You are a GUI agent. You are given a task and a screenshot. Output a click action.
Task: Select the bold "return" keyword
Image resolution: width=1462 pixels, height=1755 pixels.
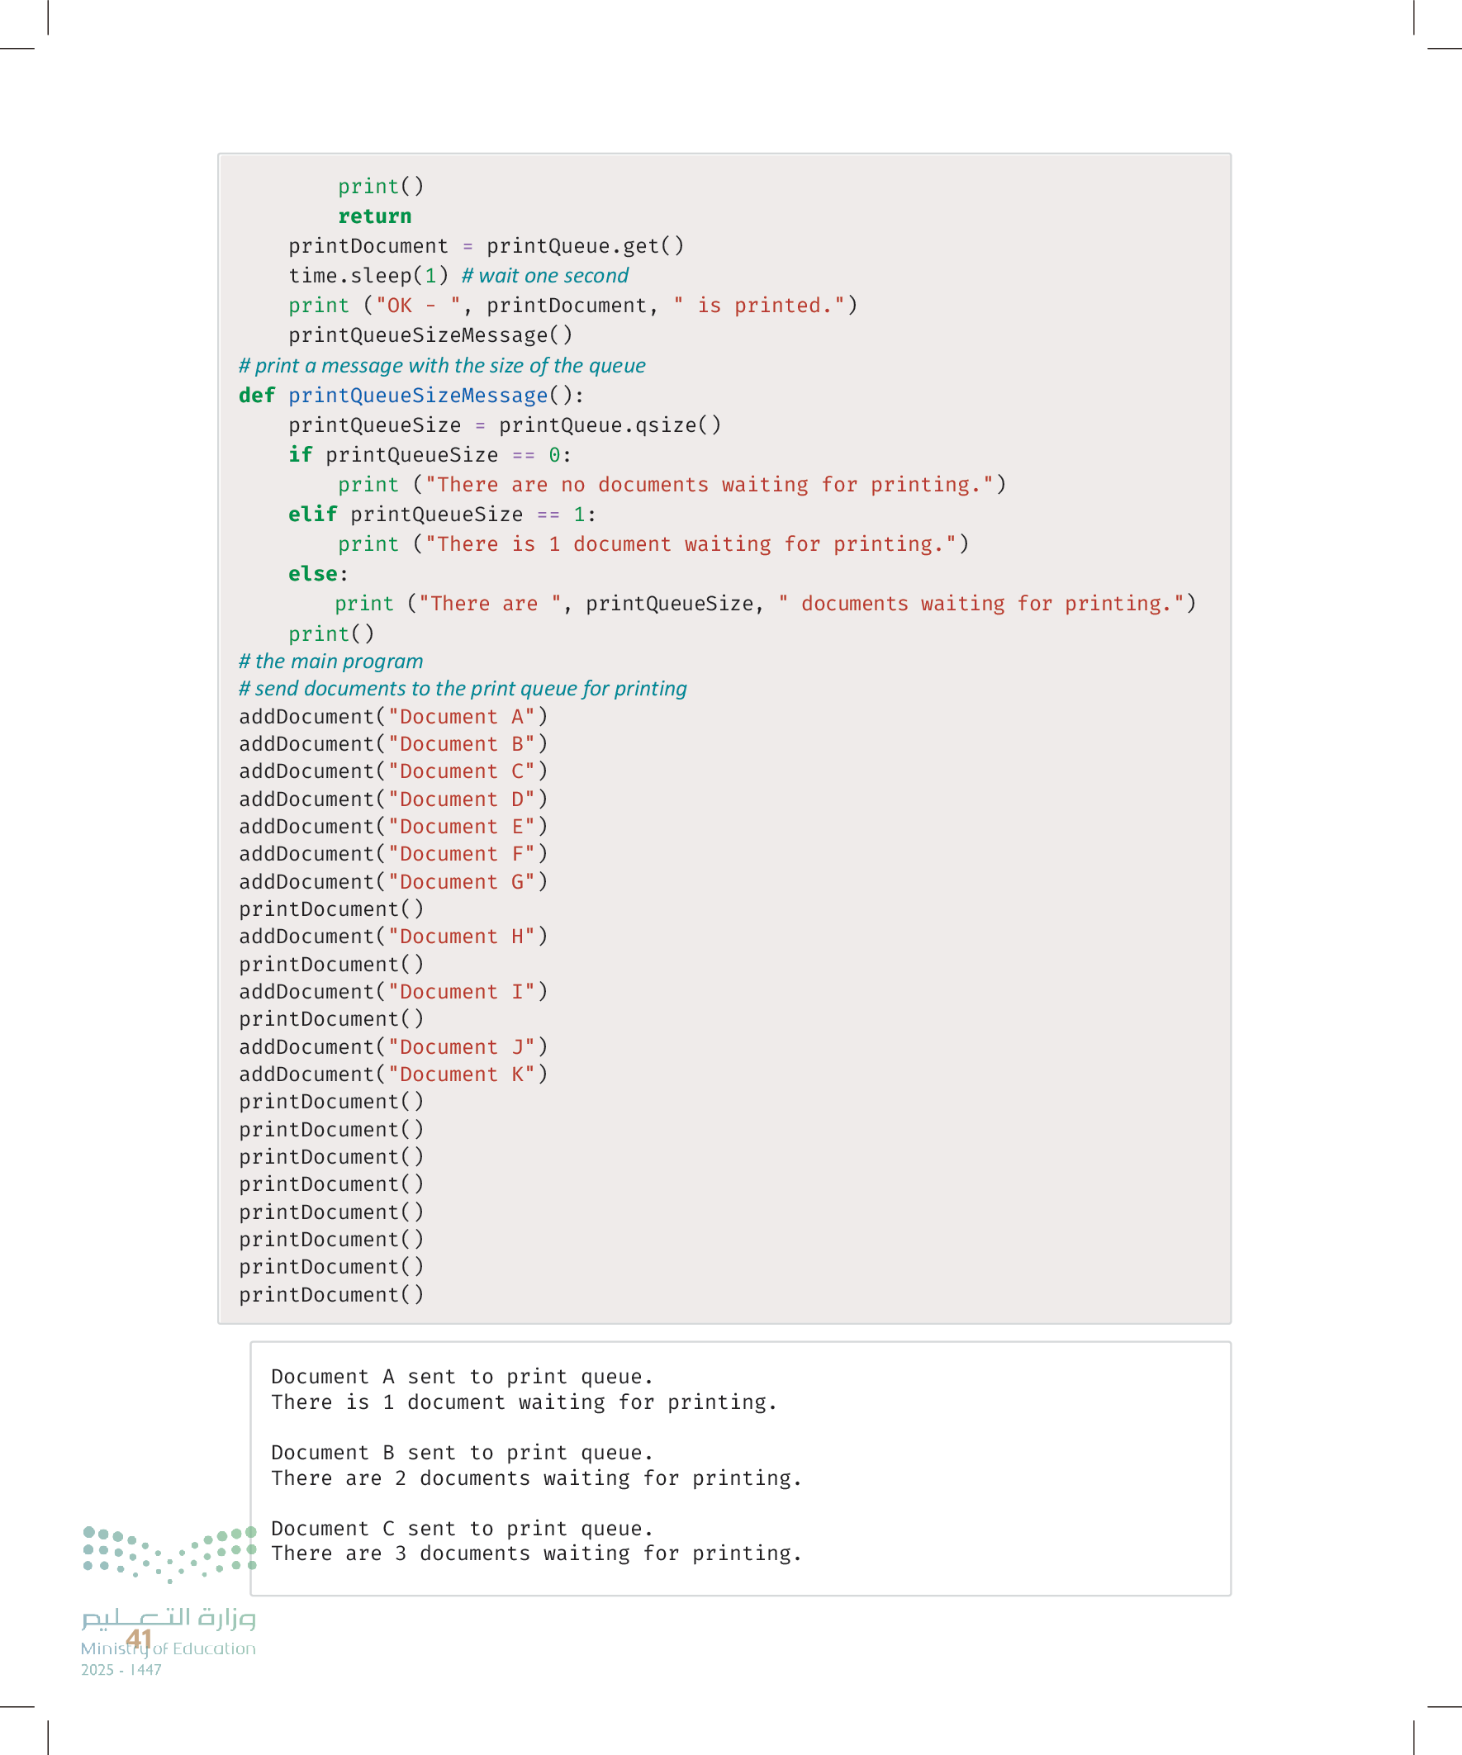point(374,216)
